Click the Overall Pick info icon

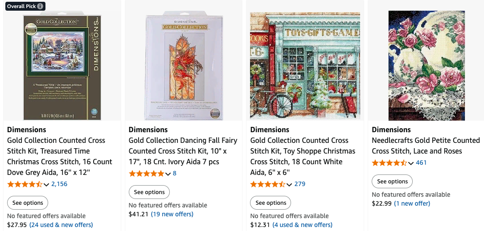(x=41, y=6)
